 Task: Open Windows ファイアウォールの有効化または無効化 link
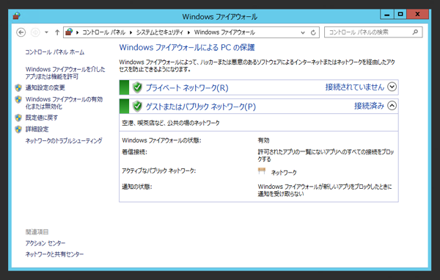65,103
